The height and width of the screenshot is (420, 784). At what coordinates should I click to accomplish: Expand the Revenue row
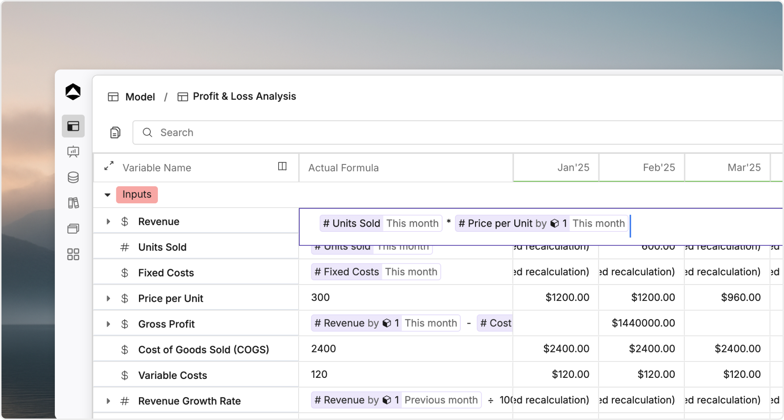pyautogui.click(x=108, y=221)
